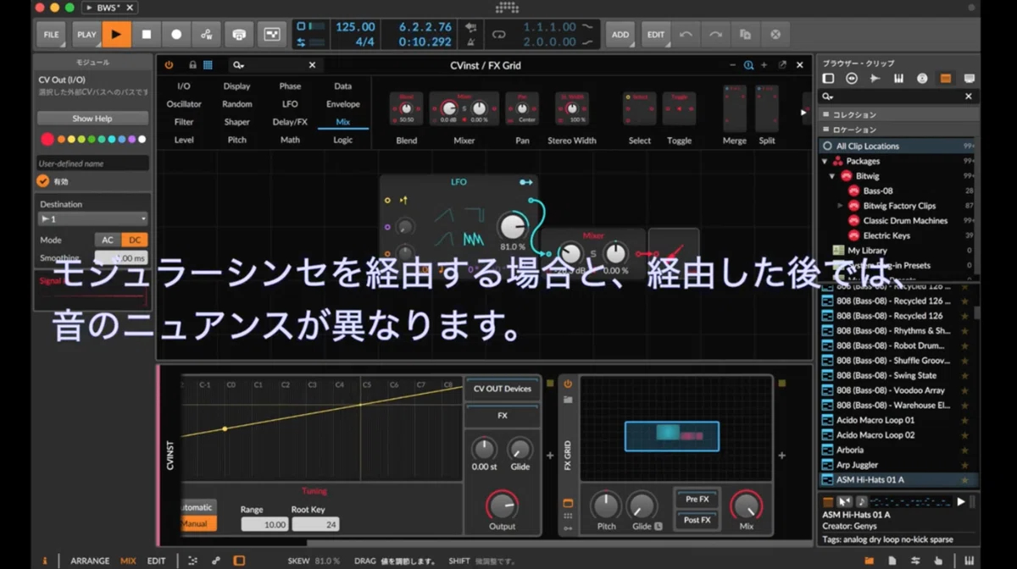
Task: Click the FX Grid Mix knob
Action: pyautogui.click(x=746, y=505)
